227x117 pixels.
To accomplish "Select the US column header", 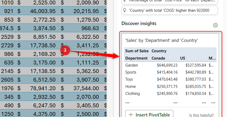I will click(x=183, y=58).
